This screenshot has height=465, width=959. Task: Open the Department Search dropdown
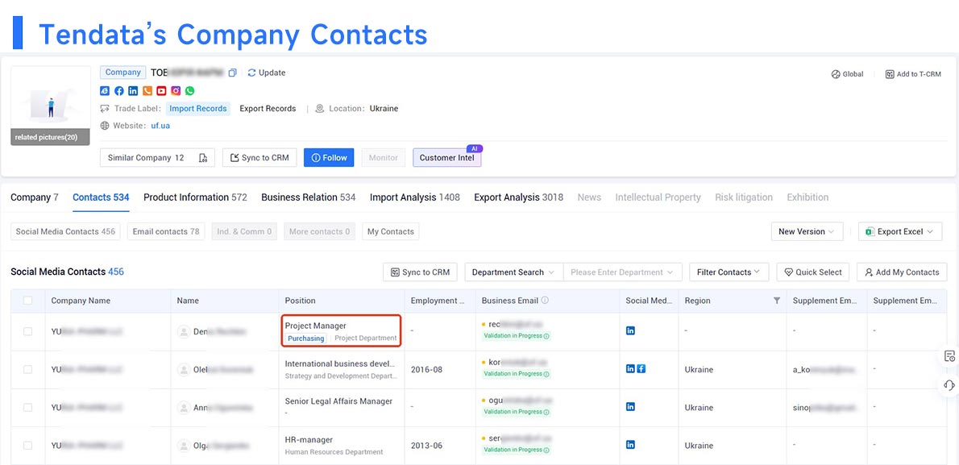click(x=514, y=272)
